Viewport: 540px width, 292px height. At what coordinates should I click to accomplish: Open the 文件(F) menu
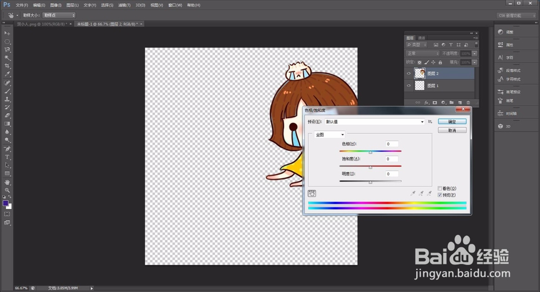click(22, 5)
